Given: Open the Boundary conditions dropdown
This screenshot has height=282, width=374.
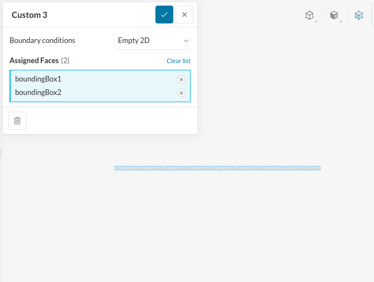Looking at the screenshot, I should point(152,41).
